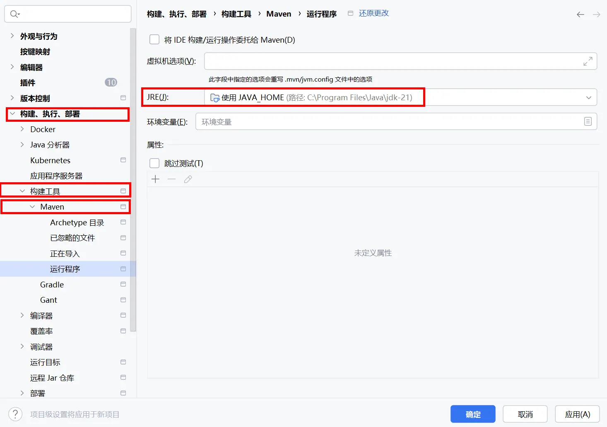This screenshot has height=427, width=607.
Task: Click the edit property pencil icon
Action: (188, 179)
